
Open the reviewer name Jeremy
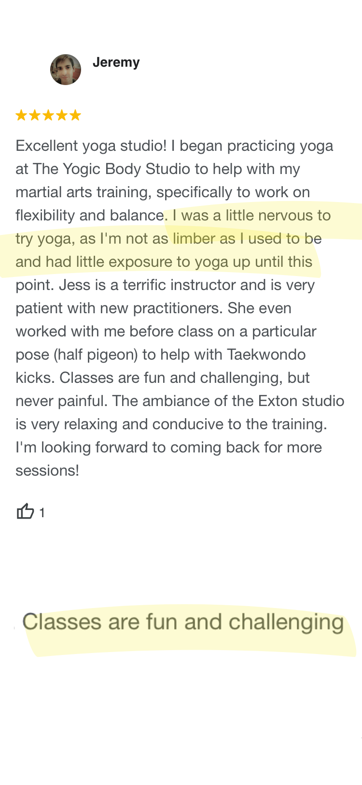point(116,62)
